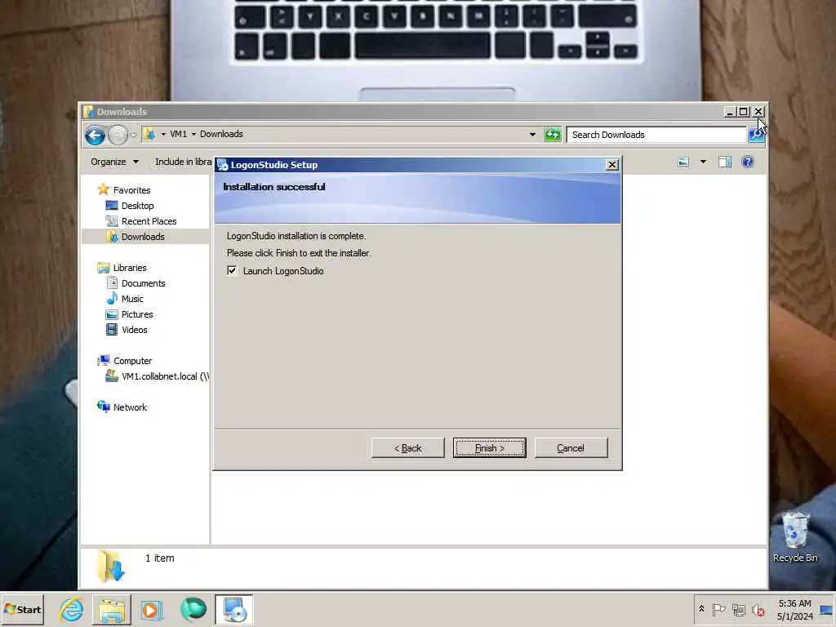Select Favorites in the navigation pane
The width and height of the screenshot is (836, 627).
pyautogui.click(x=131, y=189)
